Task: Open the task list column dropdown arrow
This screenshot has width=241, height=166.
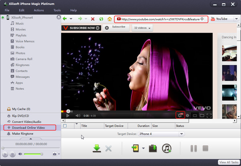Action: [x=77, y=124]
